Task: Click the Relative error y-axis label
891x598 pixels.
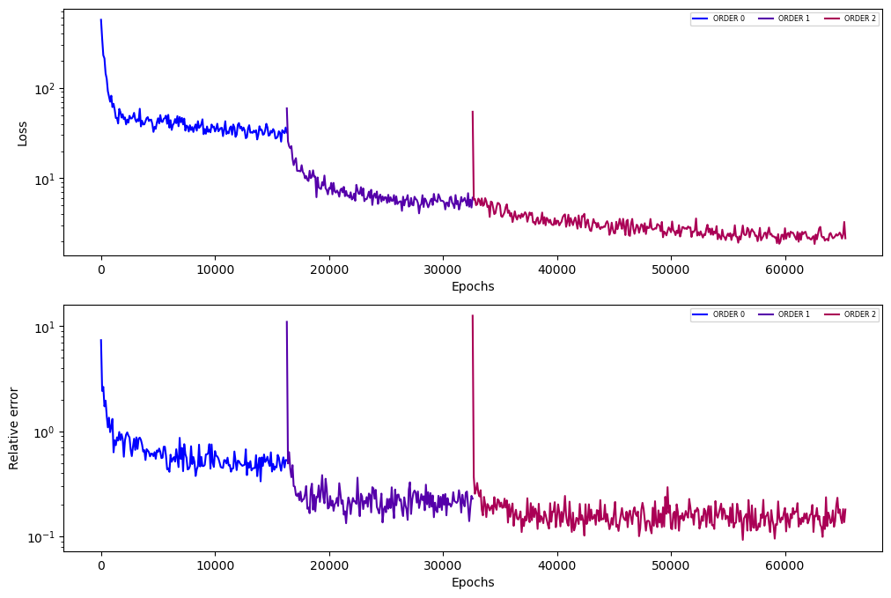Action: [13, 429]
